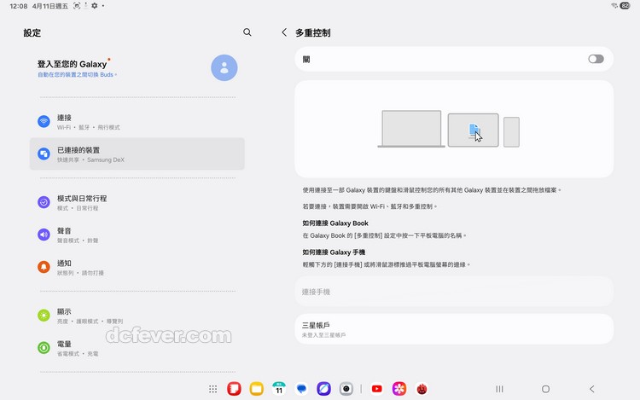This screenshot has width=640, height=400.
Task: Launch Samsung Internet browser icon
Action: [323, 389]
